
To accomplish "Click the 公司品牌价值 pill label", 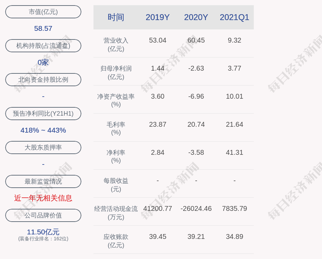I will click(x=43, y=215).
